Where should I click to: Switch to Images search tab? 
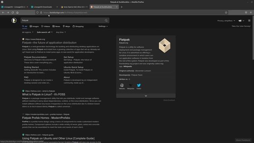(x=34, y=26)
